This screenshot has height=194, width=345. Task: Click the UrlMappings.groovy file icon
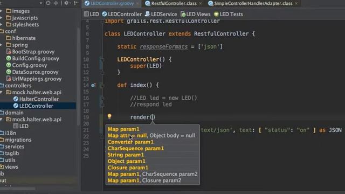click(x=9, y=79)
